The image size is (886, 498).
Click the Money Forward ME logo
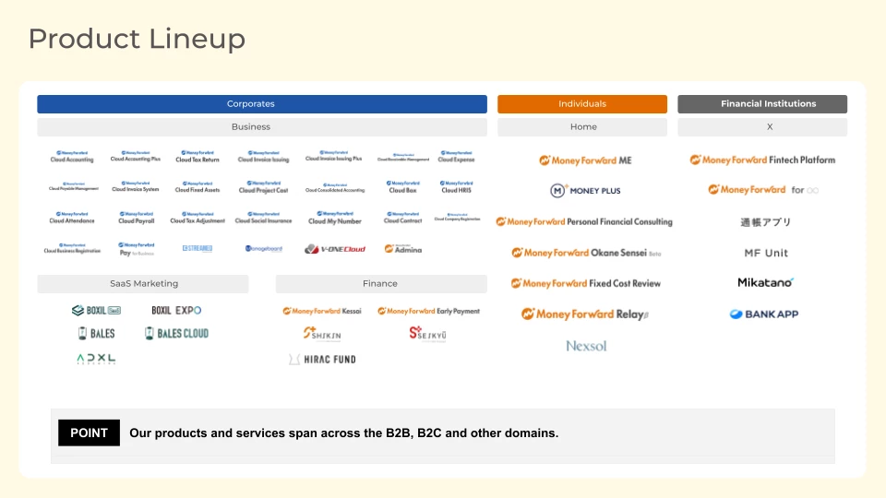[x=585, y=160]
